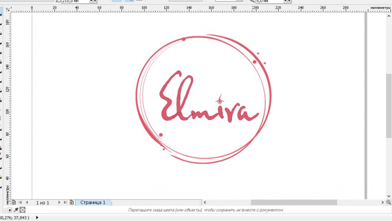Click the 'миллиметры' ruler unit label
392x221 pixels.
[380, 8]
